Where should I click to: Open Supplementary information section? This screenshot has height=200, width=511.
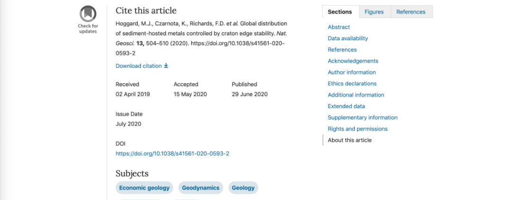pyautogui.click(x=363, y=117)
